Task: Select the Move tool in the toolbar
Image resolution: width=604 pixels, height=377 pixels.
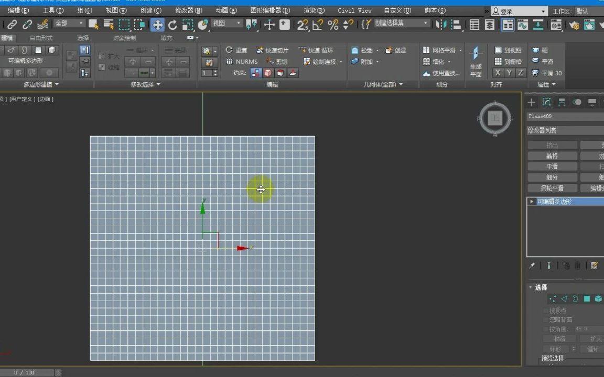Action: (158, 24)
